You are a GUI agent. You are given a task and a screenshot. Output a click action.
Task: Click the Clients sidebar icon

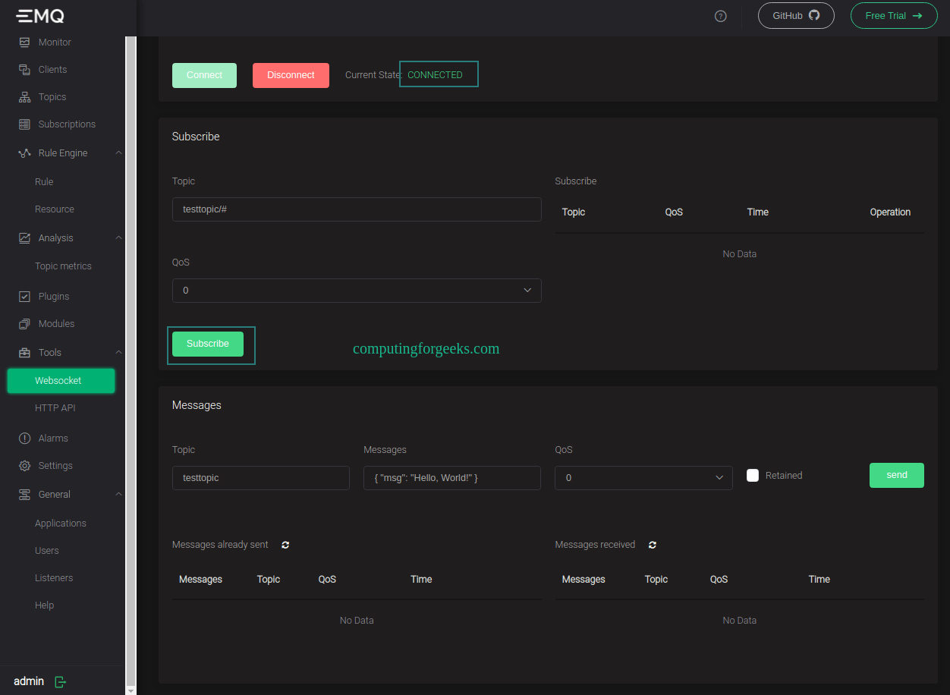(24, 70)
